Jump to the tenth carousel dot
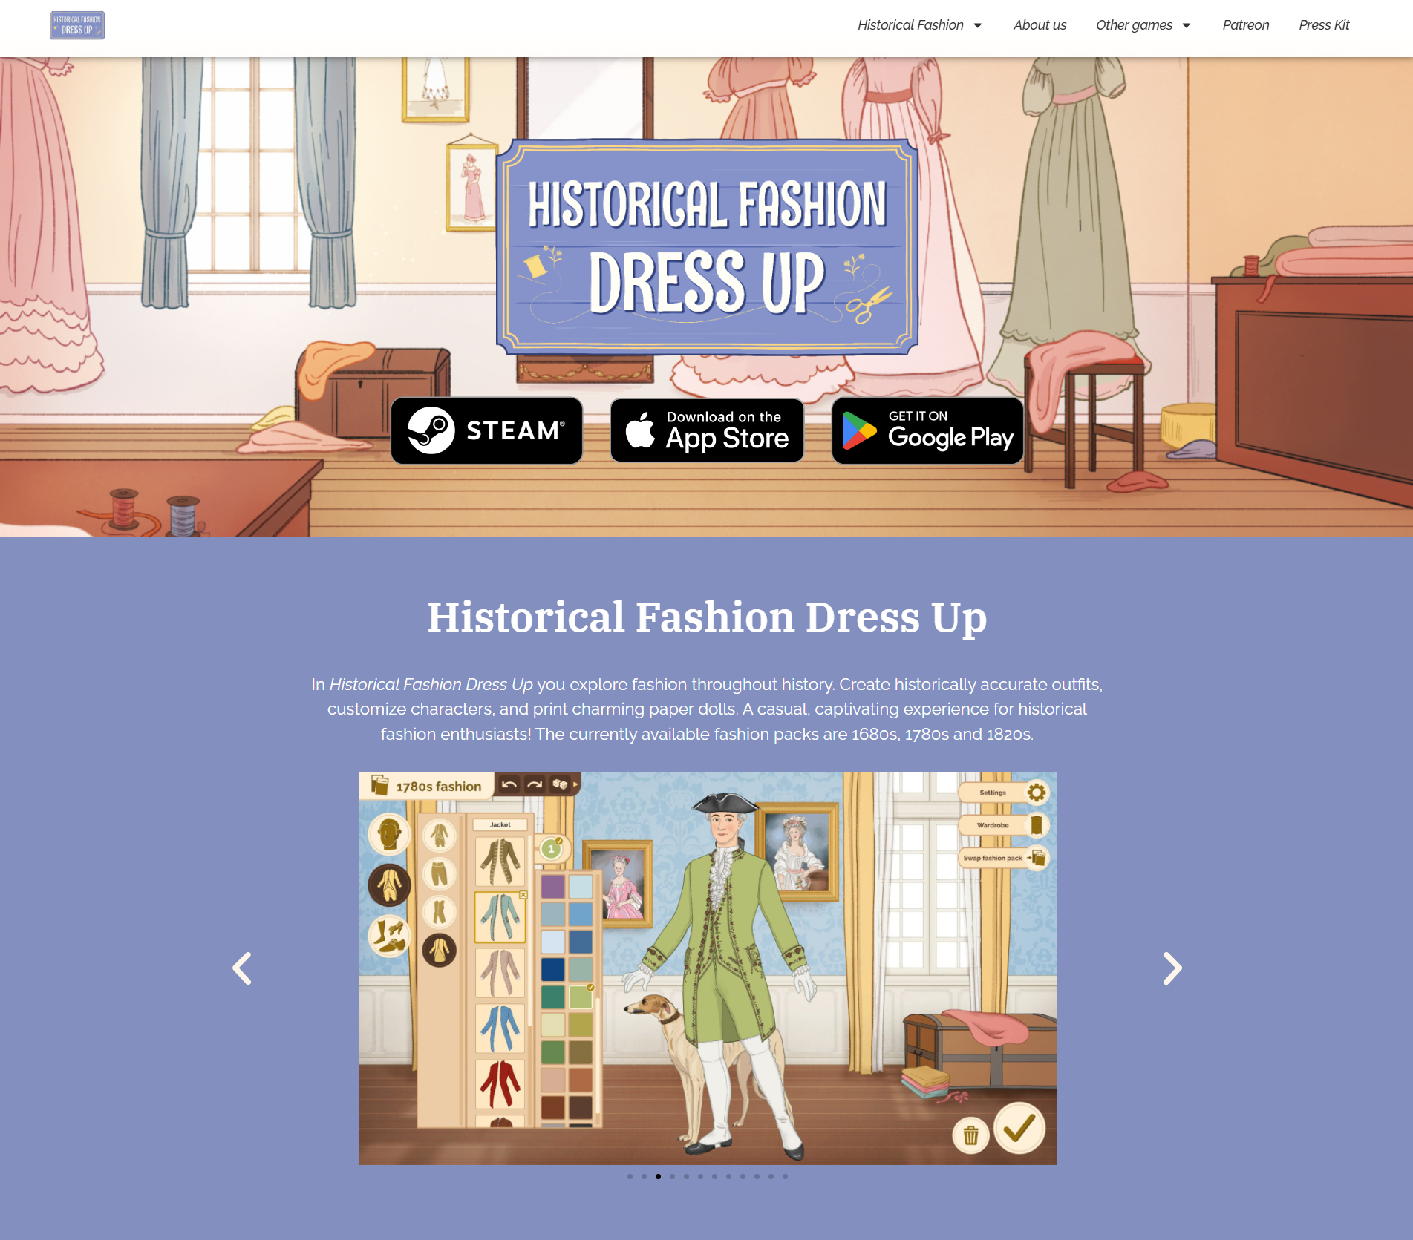The image size is (1413, 1240). coord(757,1176)
